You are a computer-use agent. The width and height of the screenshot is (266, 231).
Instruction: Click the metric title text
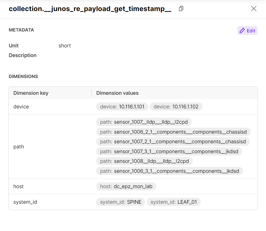(x=90, y=9)
